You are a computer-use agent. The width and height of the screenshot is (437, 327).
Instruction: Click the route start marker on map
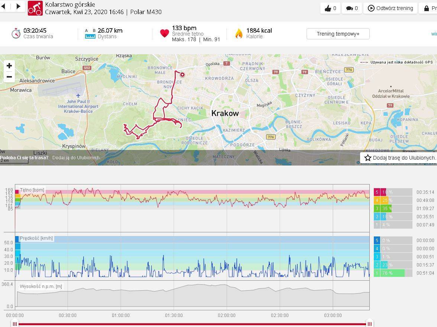point(182,75)
